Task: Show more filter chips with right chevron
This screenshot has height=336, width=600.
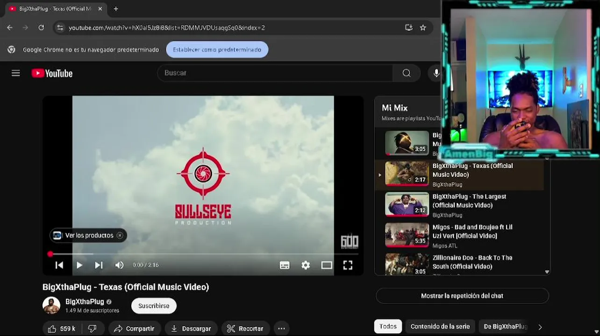Action: pos(540,327)
